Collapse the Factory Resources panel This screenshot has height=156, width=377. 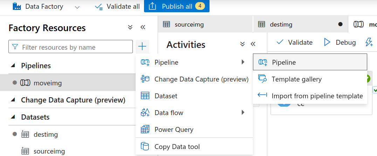click(x=143, y=27)
